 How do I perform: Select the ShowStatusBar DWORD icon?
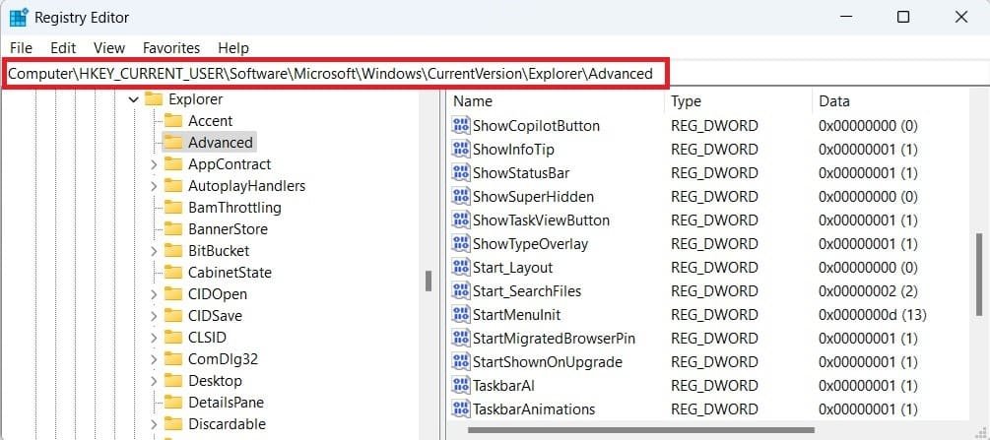[x=461, y=173]
